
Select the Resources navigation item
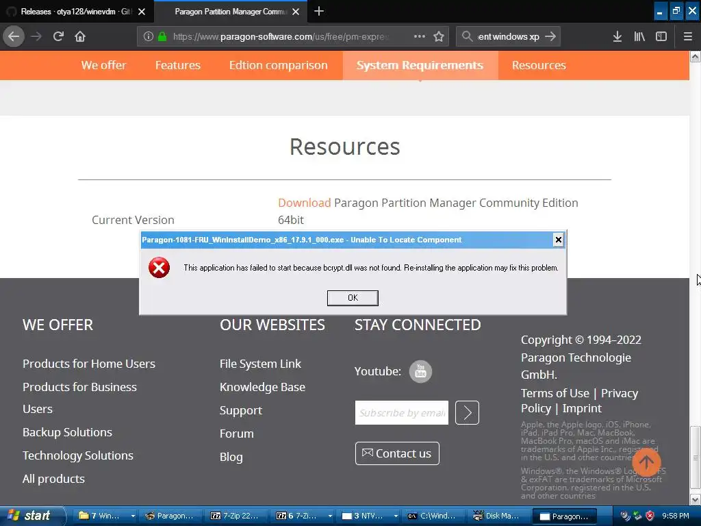[539, 65]
